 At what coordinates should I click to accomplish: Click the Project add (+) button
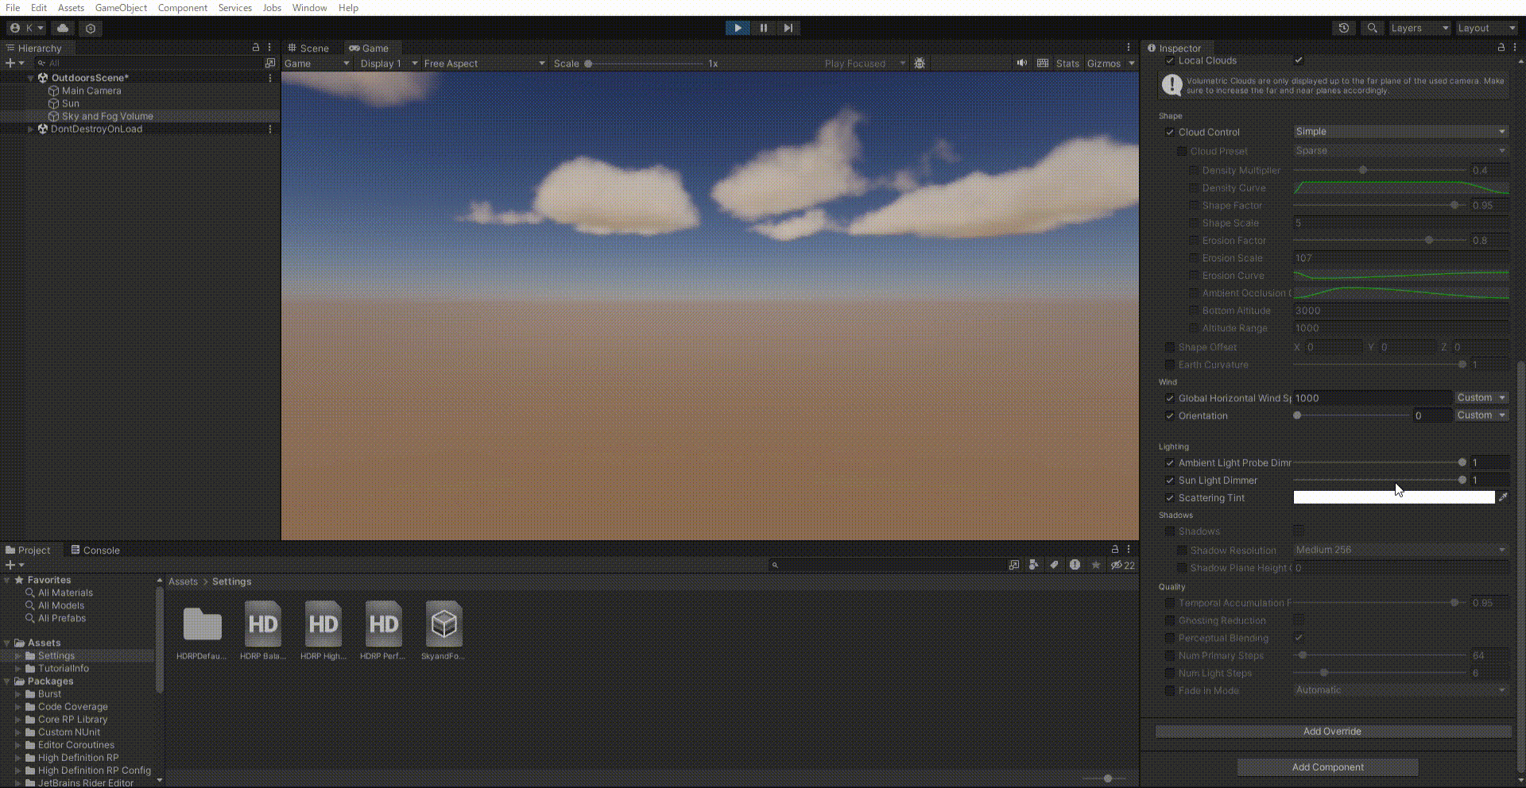[10, 565]
